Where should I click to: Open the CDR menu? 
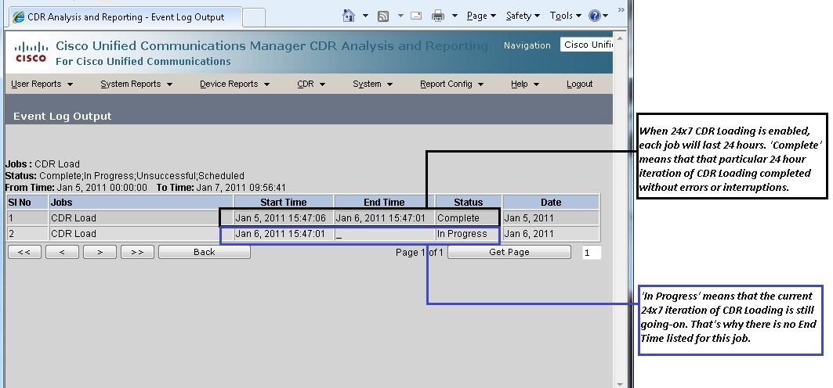[311, 84]
